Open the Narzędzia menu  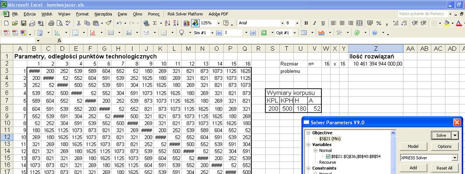point(103,14)
